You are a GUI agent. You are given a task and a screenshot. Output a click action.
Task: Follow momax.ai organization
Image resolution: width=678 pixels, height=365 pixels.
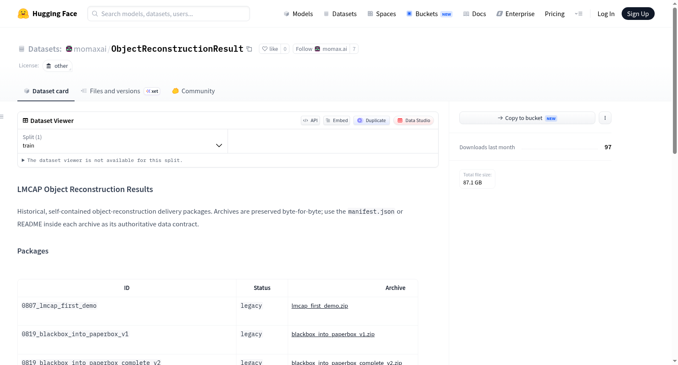(x=321, y=49)
